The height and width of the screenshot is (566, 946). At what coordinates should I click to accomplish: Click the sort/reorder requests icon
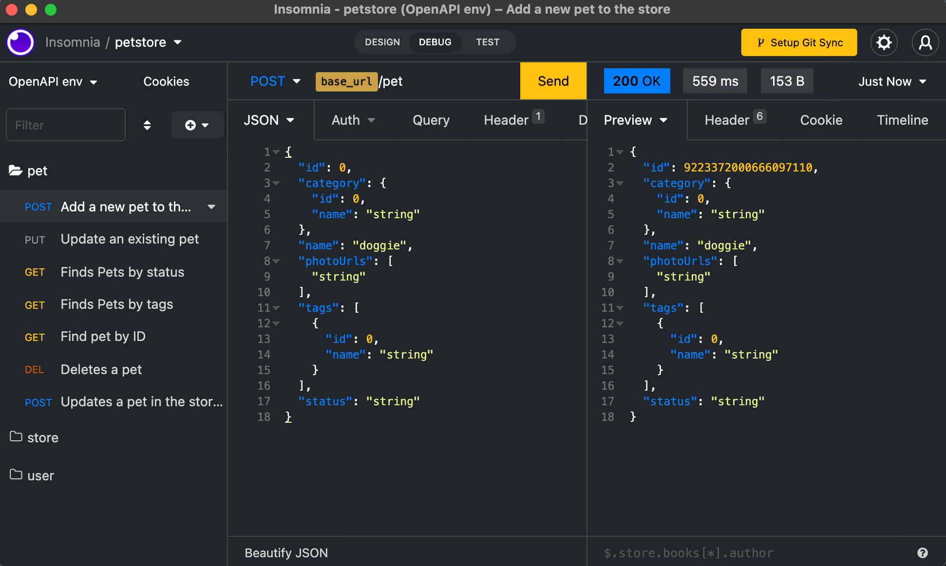click(148, 125)
